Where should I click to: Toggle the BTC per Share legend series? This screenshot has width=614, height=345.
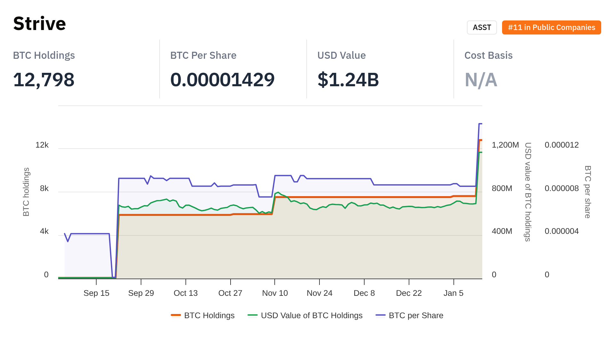pos(416,316)
